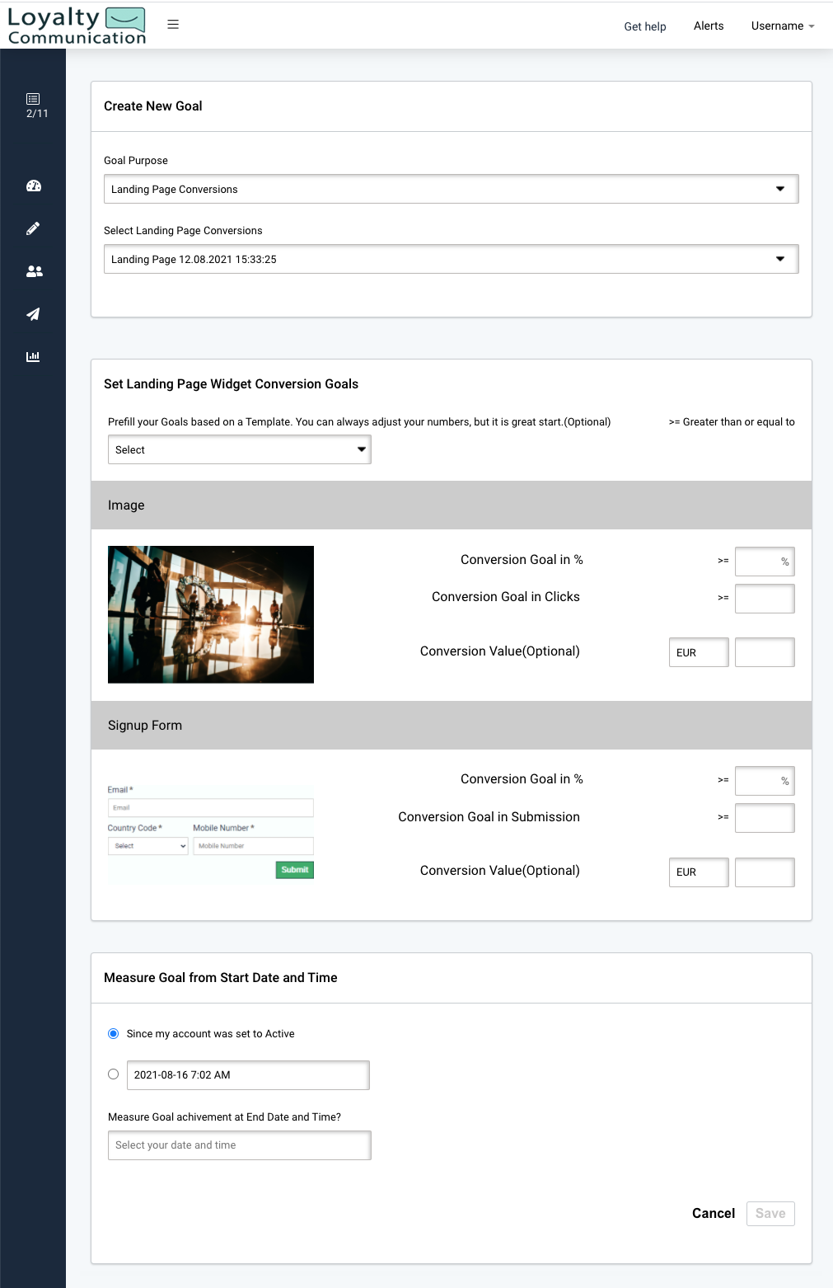The height and width of the screenshot is (1288, 833).
Task: Open the dashboard icon in the sidebar
Action: (33, 186)
